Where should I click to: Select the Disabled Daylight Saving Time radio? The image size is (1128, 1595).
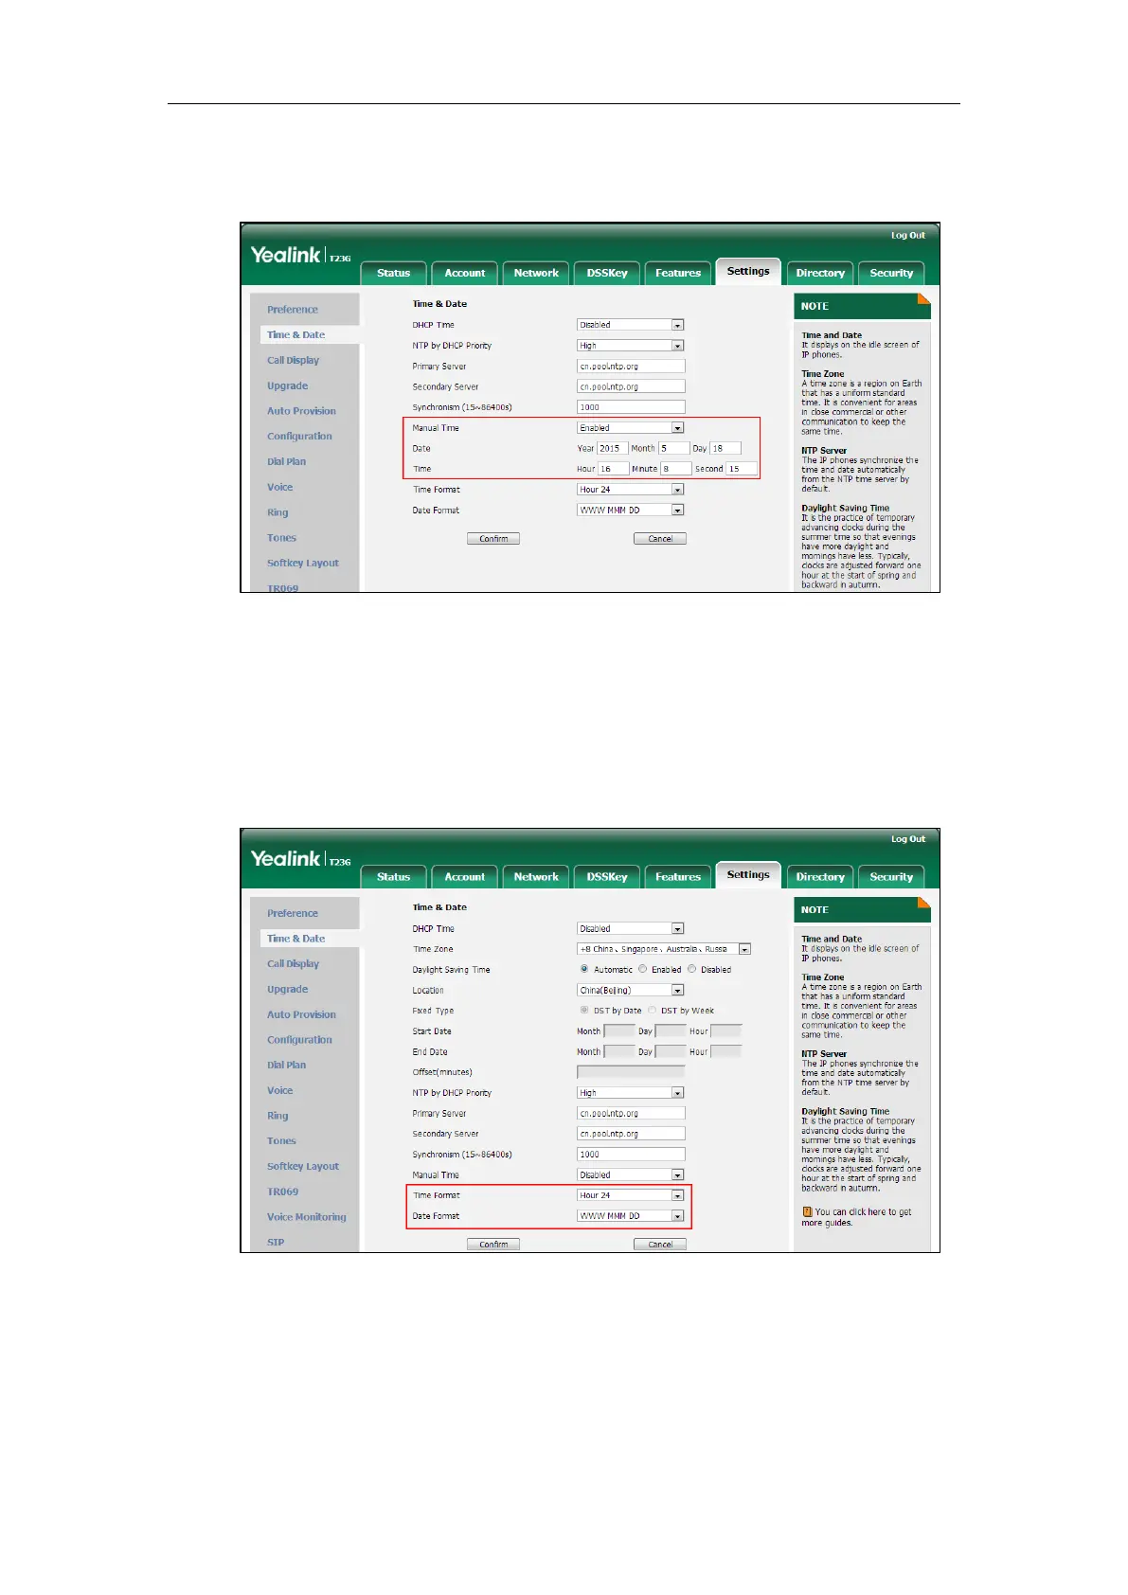click(691, 969)
